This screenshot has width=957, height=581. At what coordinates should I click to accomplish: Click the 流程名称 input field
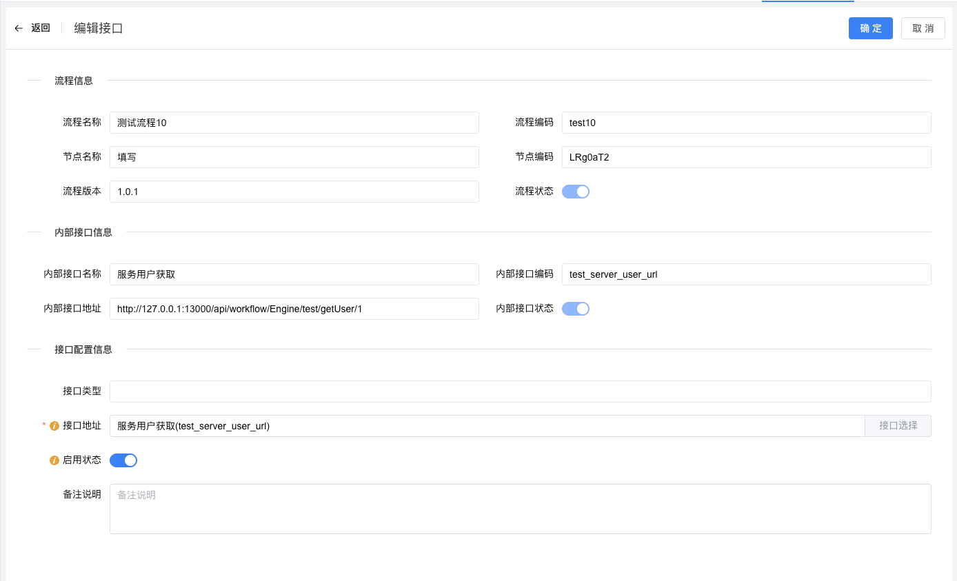click(x=294, y=123)
